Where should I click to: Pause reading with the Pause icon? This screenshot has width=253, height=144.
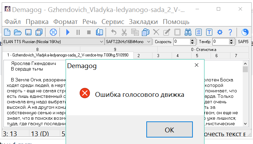(x=78, y=32)
